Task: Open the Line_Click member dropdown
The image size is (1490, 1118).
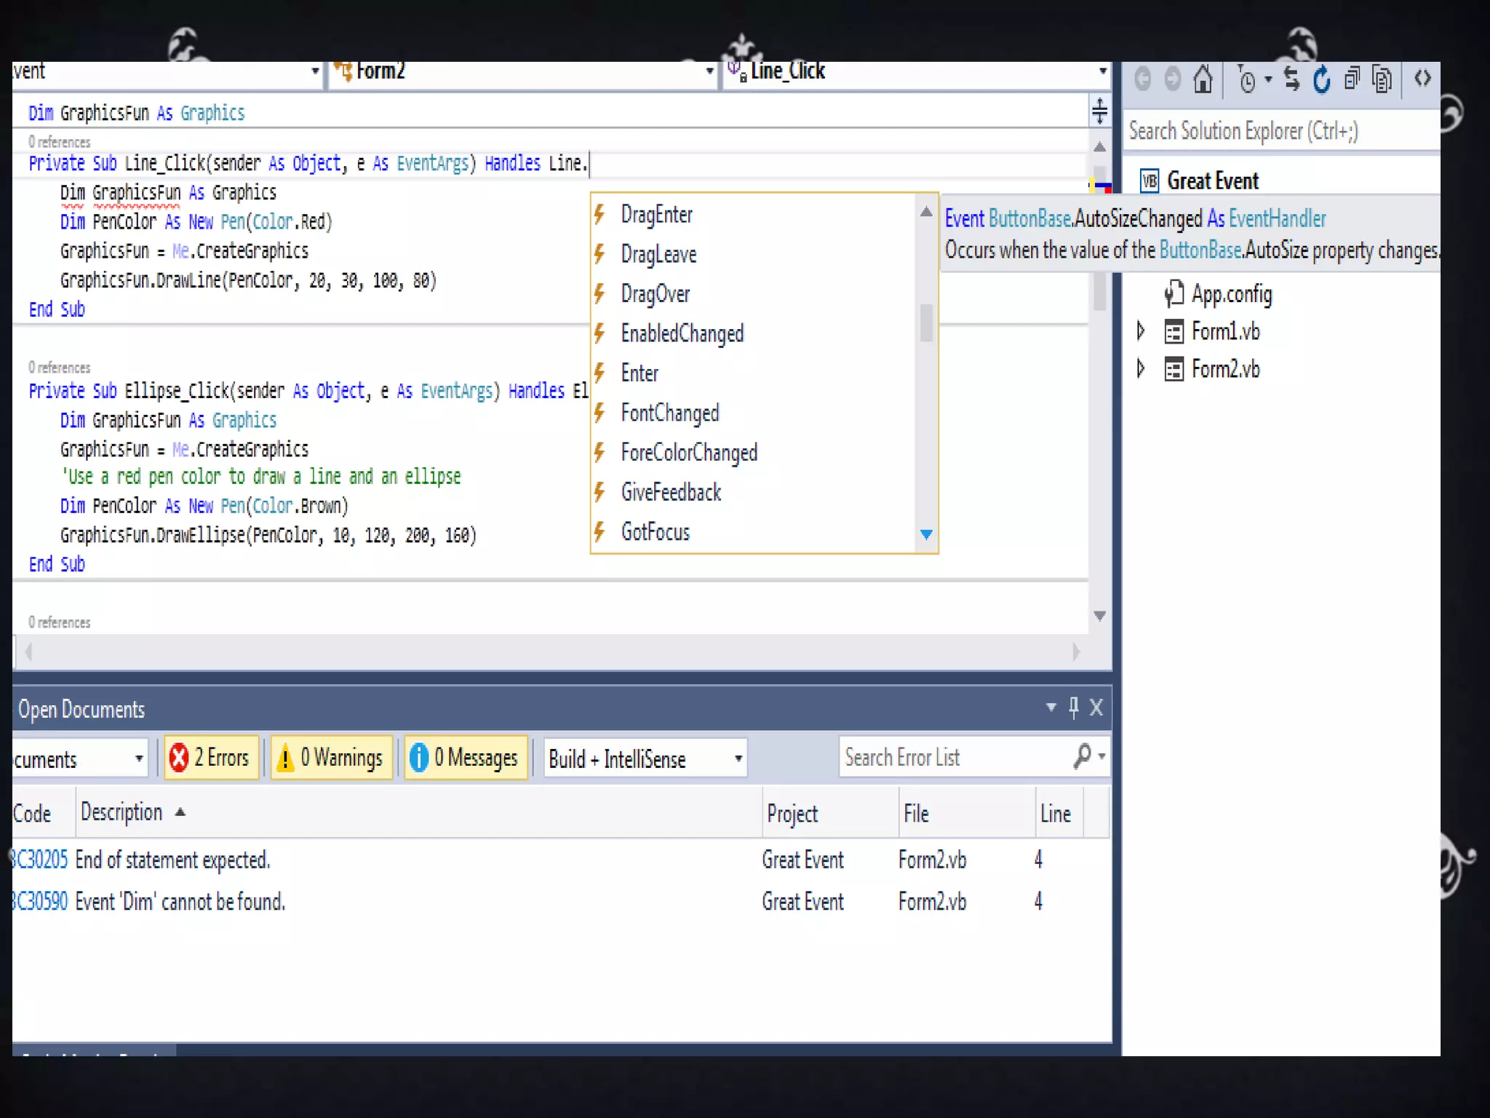Action: point(1101,71)
